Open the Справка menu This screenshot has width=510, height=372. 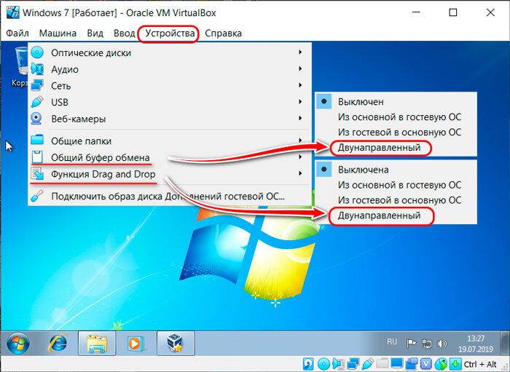point(223,33)
